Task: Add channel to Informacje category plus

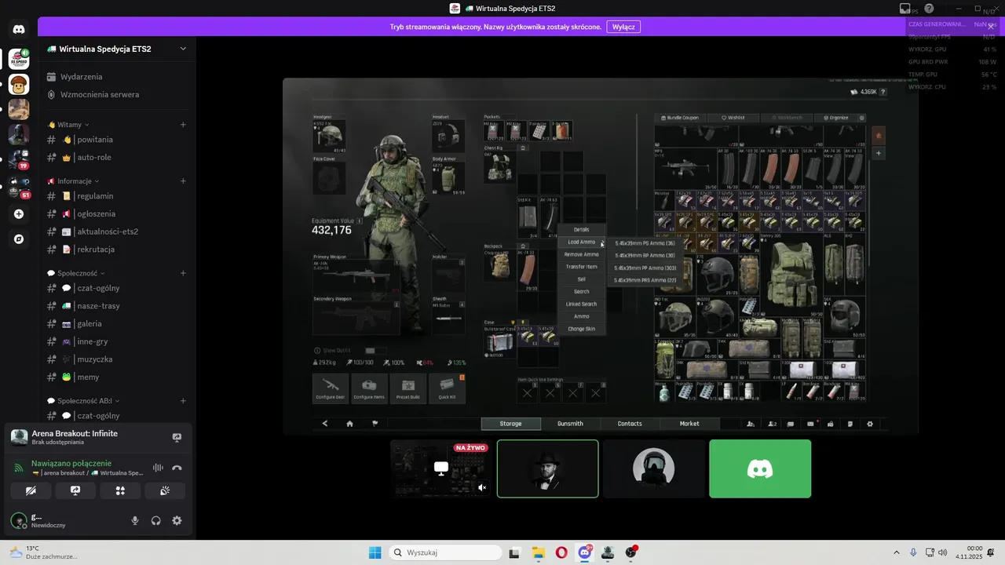Action: 183,180
